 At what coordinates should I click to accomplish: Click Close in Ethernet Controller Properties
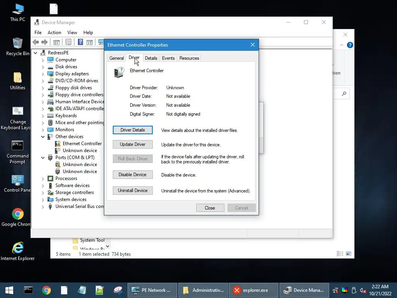(210, 208)
